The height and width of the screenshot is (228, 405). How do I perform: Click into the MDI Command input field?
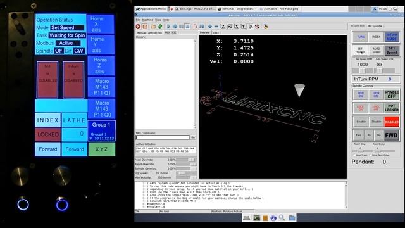coord(163,137)
